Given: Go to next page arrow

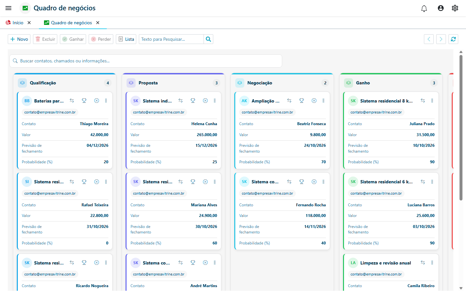Looking at the screenshot, I should coord(441,39).
